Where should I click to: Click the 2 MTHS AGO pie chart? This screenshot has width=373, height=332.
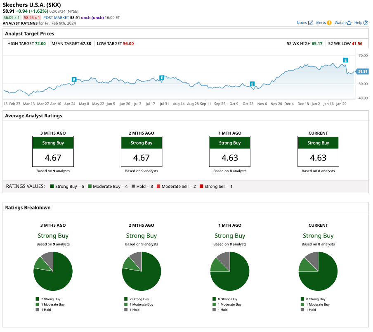pos(142,271)
